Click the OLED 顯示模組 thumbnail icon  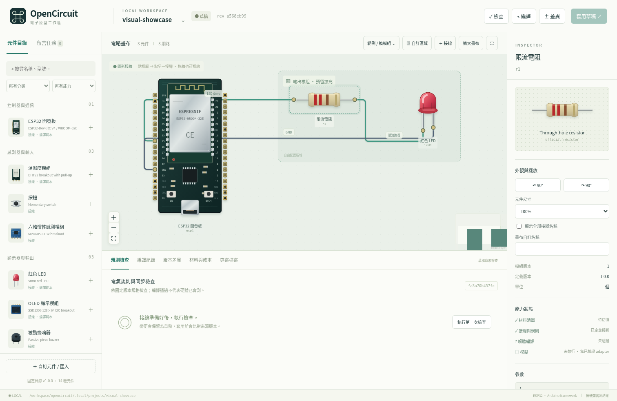coord(16,310)
